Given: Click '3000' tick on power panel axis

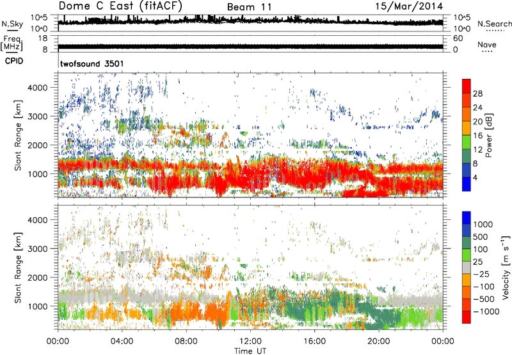Looking at the screenshot, I should 37,117.
